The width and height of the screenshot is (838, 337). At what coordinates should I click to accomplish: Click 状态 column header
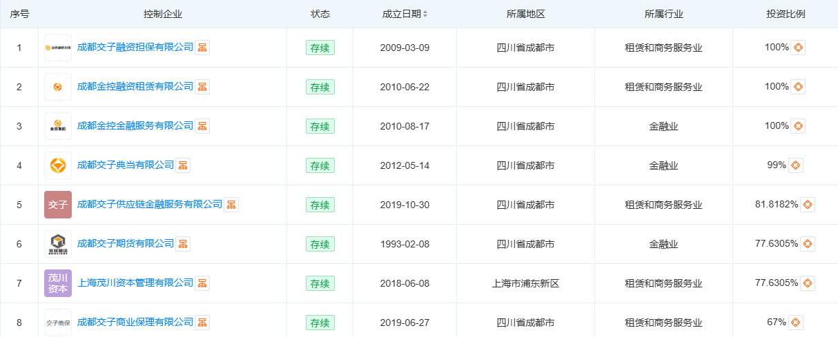tap(320, 14)
